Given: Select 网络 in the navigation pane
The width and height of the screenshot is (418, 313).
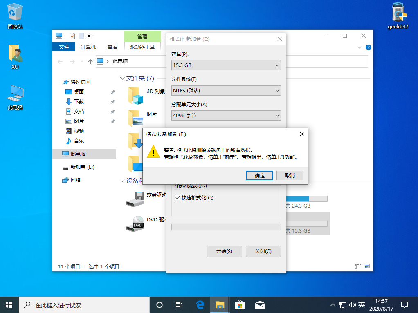Looking at the screenshot, I should click(x=75, y=180).
